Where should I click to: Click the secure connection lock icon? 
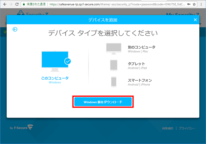24,4
